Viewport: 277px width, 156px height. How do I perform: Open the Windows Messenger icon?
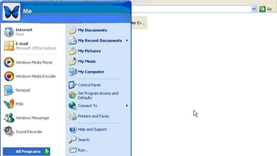[9, 118]
